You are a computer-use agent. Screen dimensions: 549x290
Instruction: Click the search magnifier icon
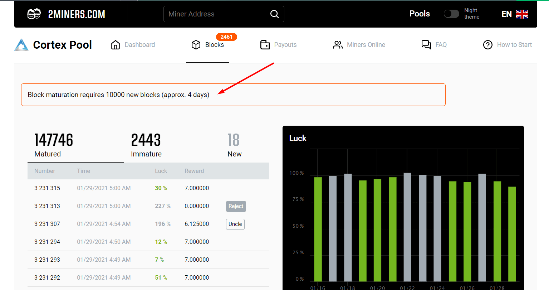click(x=274, y=14)
